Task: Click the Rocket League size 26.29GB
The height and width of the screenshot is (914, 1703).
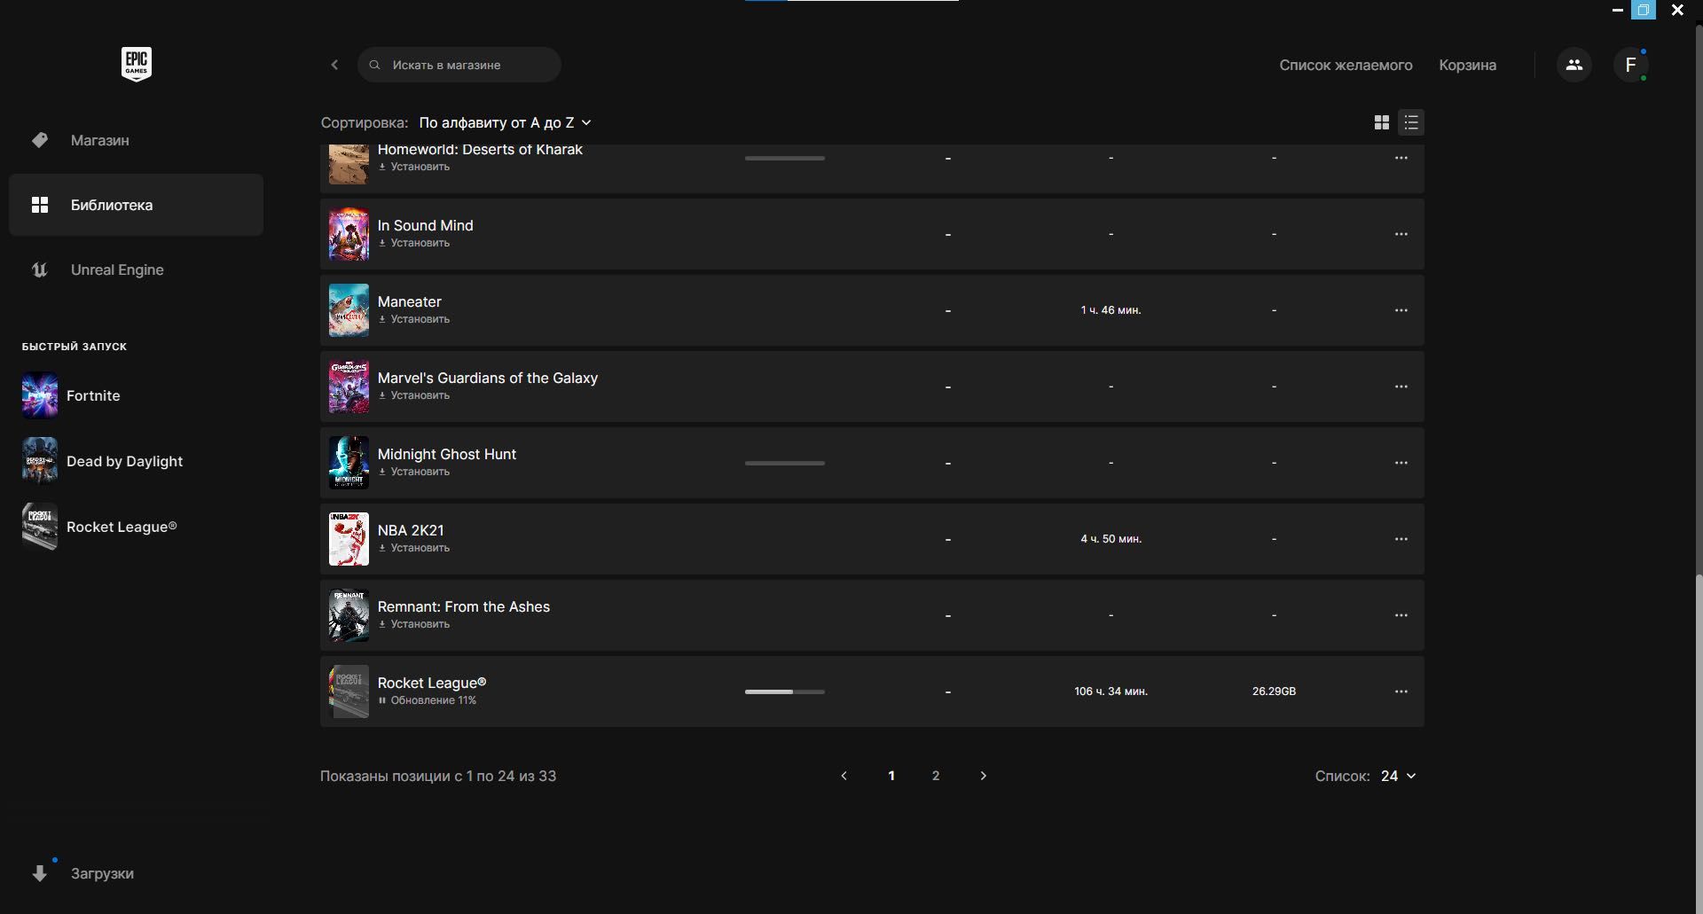Action: pyautogui.click(x=1274, y=691)
